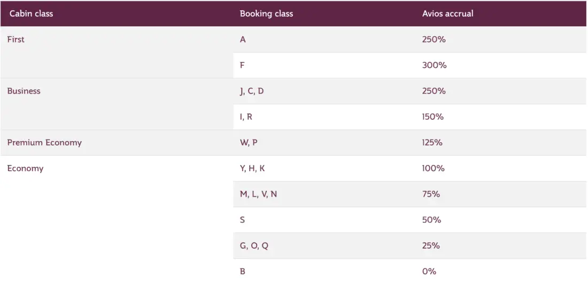Click the First cabin class cell
Viewport: 588px width, 294px height.
point(16,40)
